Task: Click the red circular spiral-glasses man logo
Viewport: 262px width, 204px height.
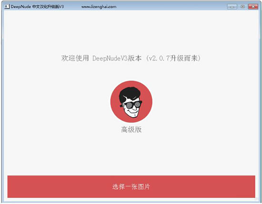Action: 131,102
